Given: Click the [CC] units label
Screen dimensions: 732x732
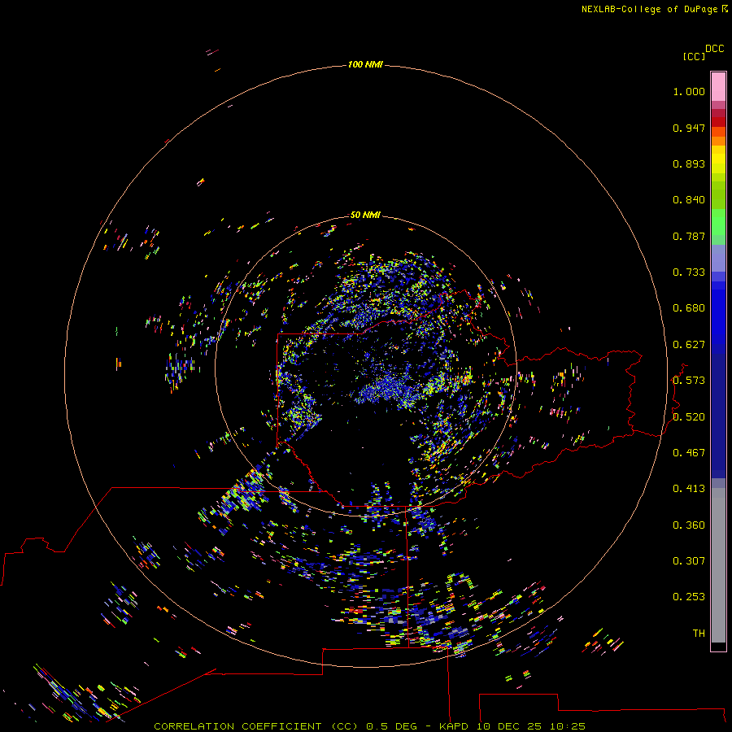Looking at the screenshot, I should [694, 56].
